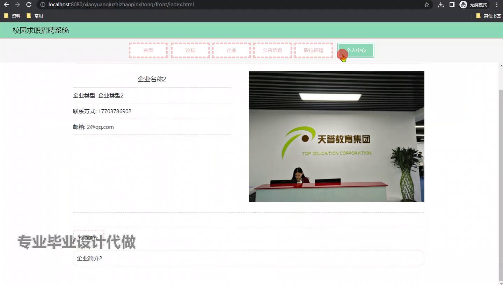Click the 企业名称2 heading text
The image size is (503, 285).
point(152,79)
